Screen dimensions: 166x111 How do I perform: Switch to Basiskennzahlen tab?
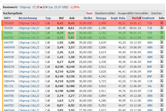click(105, 13)
